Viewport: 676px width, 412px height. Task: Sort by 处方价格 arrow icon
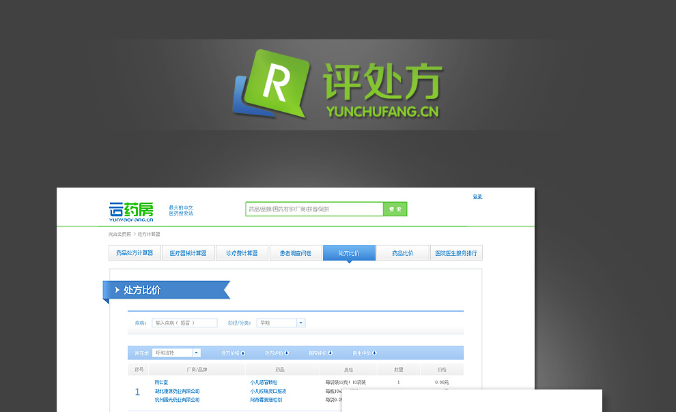(243, 353)
